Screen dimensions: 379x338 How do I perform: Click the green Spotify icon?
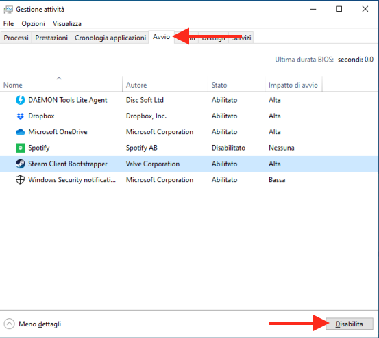coord(21,148)
